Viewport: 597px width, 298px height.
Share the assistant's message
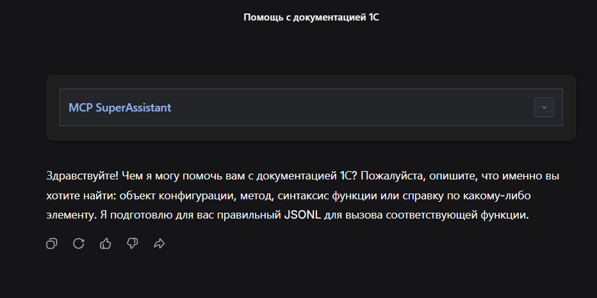(x=159, y=244)
